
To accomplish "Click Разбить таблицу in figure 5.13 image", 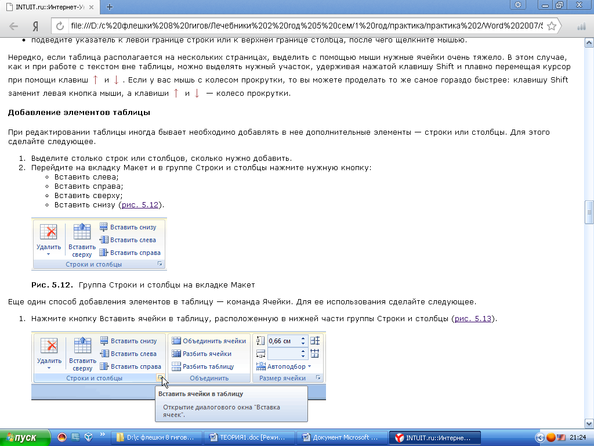I will tap(202, 366).
